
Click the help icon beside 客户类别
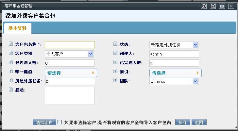11,53
